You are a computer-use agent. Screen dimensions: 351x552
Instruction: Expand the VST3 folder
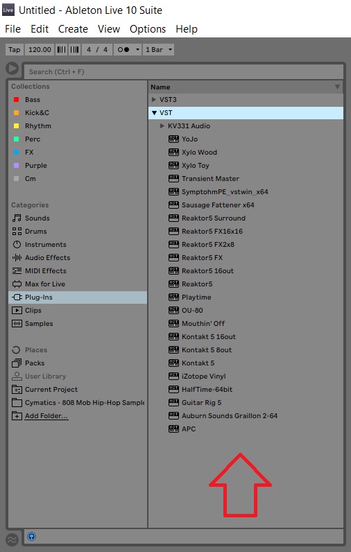tap(153, 100)
